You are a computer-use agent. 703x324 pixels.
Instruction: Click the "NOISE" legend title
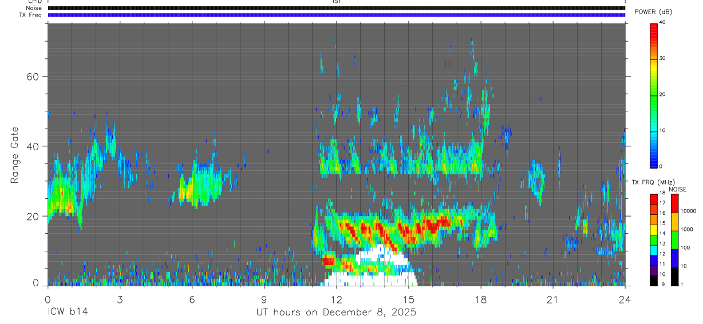tap(677, 190)
